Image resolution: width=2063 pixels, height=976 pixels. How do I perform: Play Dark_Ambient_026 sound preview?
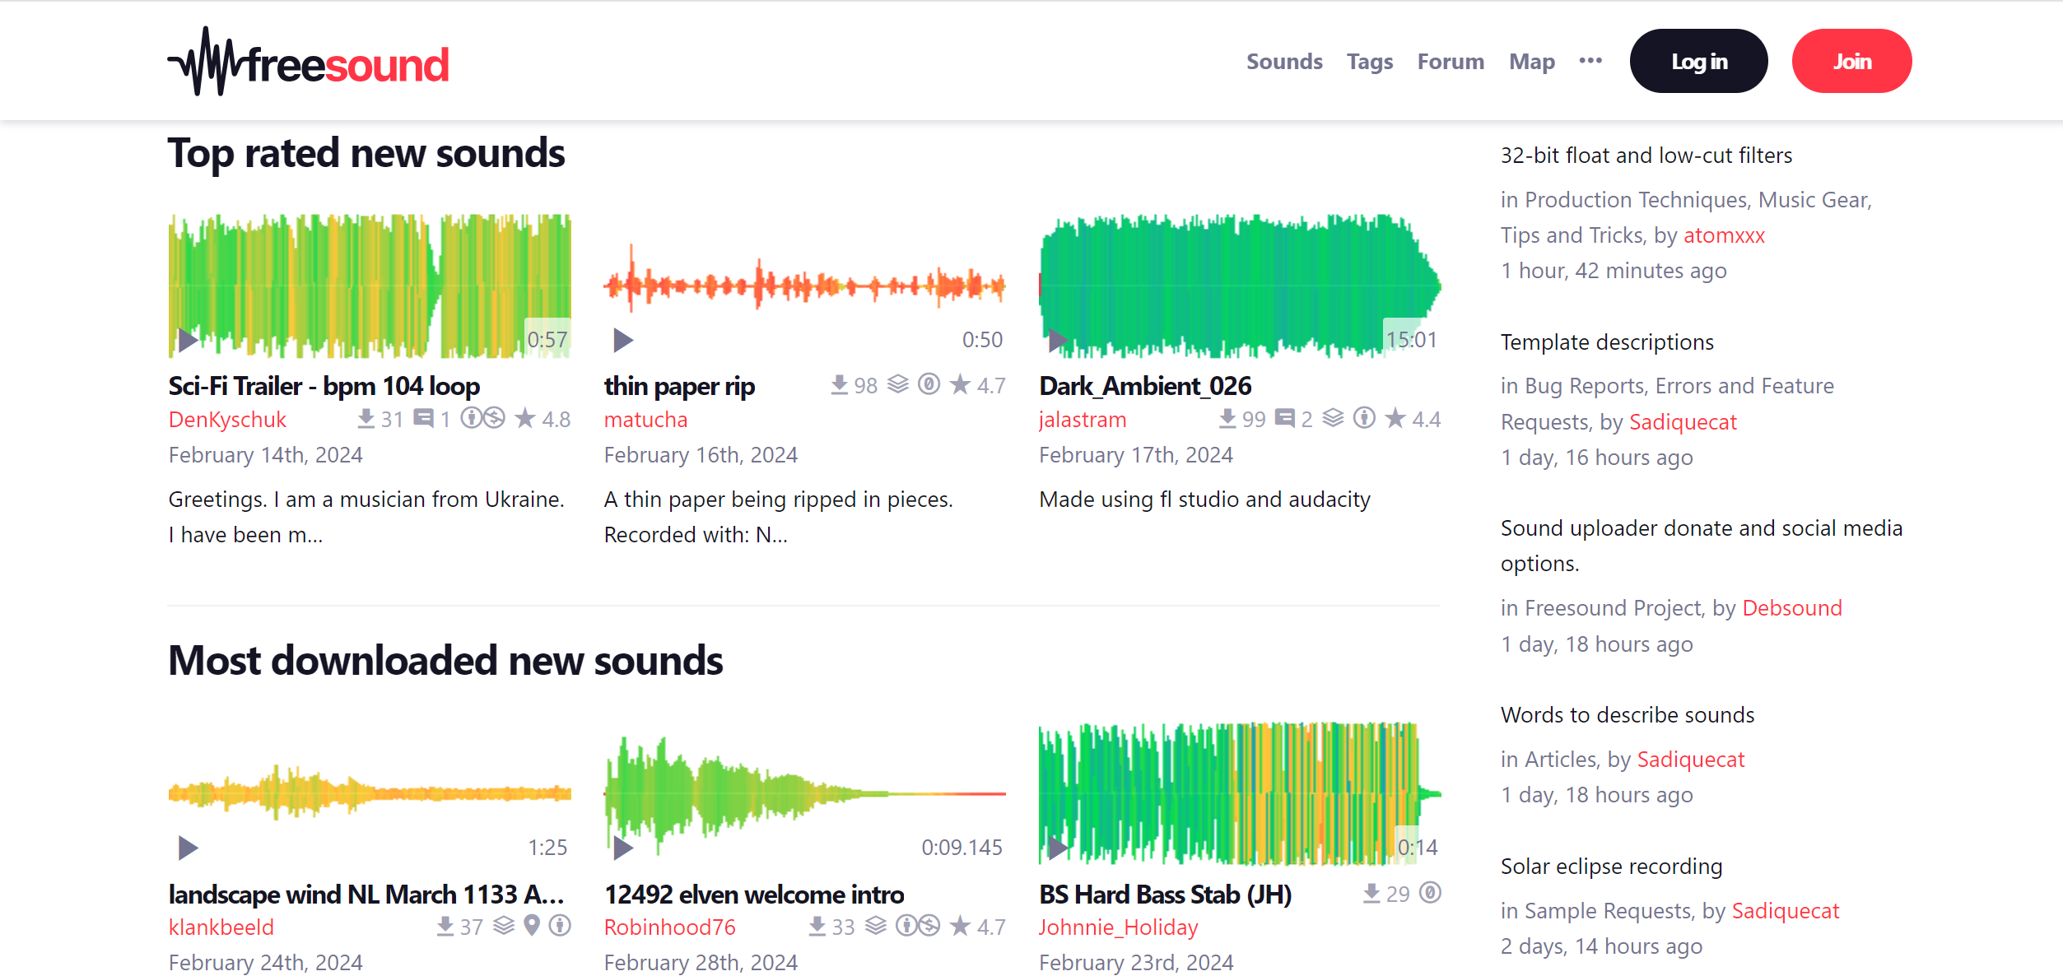tap(1058, 339)
